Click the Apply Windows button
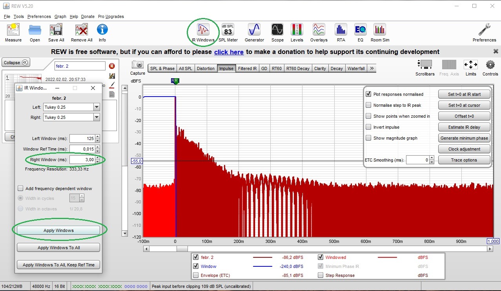The height and width of the screenshot is (291, 501). (58, 230)
